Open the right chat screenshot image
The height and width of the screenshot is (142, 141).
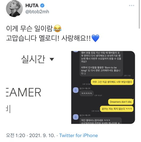point(103,87)
